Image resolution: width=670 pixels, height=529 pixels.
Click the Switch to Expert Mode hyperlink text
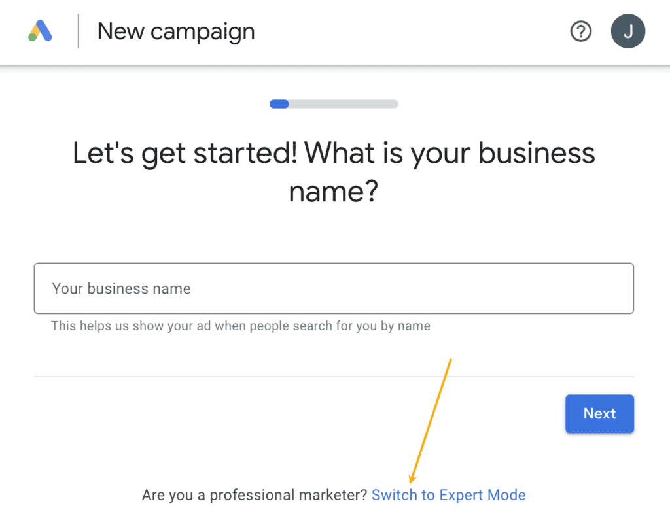click(x=448, y=495)
